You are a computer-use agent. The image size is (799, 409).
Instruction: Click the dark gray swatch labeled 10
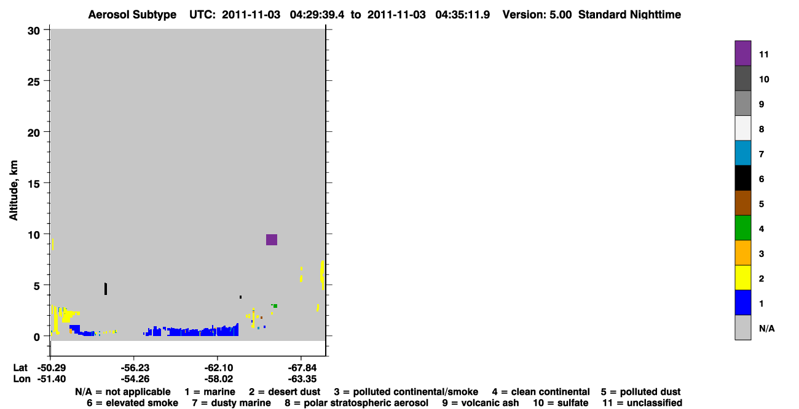pyautogui.click(x=742, y=78)
